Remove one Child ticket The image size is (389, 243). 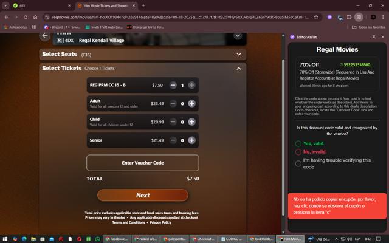[x=173, y=122]
